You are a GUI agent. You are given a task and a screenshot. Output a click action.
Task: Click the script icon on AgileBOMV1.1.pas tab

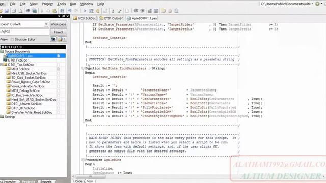[129, 18]
